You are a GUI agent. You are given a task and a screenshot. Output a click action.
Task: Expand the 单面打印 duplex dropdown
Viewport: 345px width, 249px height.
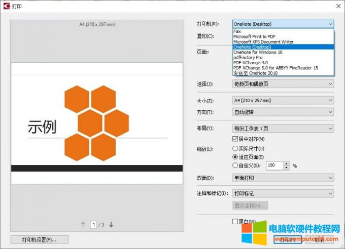(x=283, y=178)
